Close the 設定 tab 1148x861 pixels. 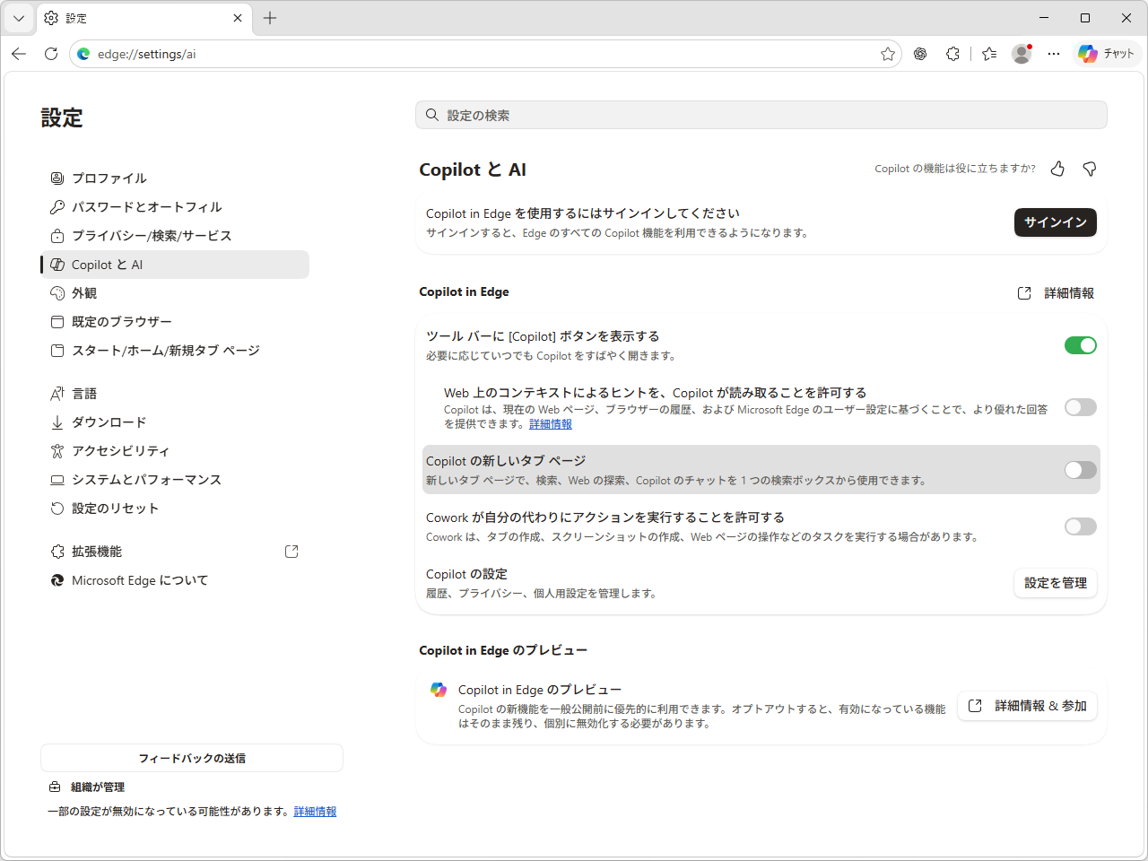(238, 18)
